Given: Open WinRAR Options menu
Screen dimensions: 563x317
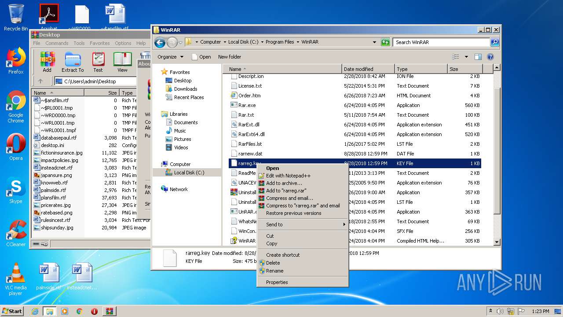Looking at the screenshot, I should (123, 43).
